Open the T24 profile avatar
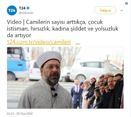The image size is (131, 117). pos(12,10)
